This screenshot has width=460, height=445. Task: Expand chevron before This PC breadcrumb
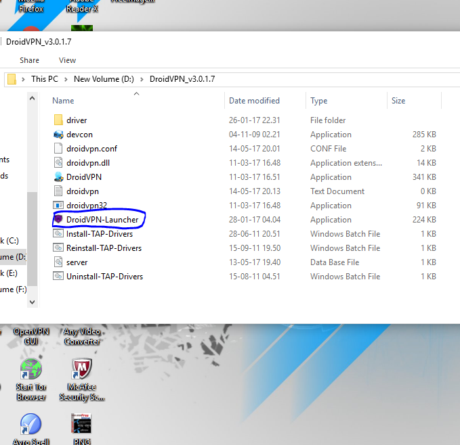[x=23, y=79]
